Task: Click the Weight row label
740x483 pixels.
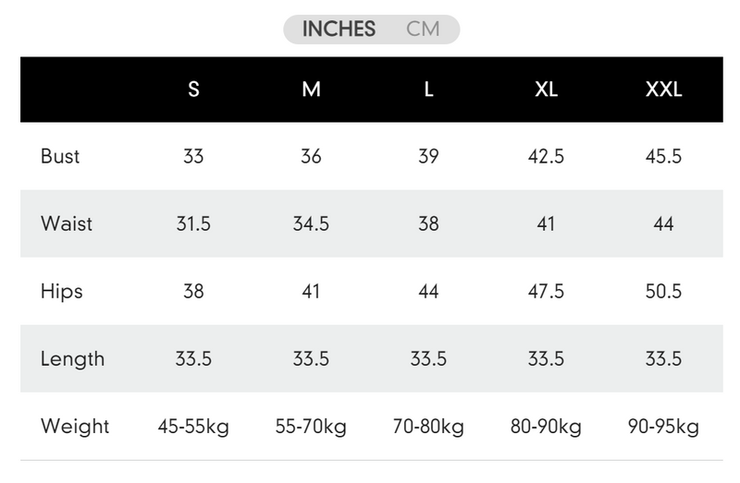Action: pos(75,427)
